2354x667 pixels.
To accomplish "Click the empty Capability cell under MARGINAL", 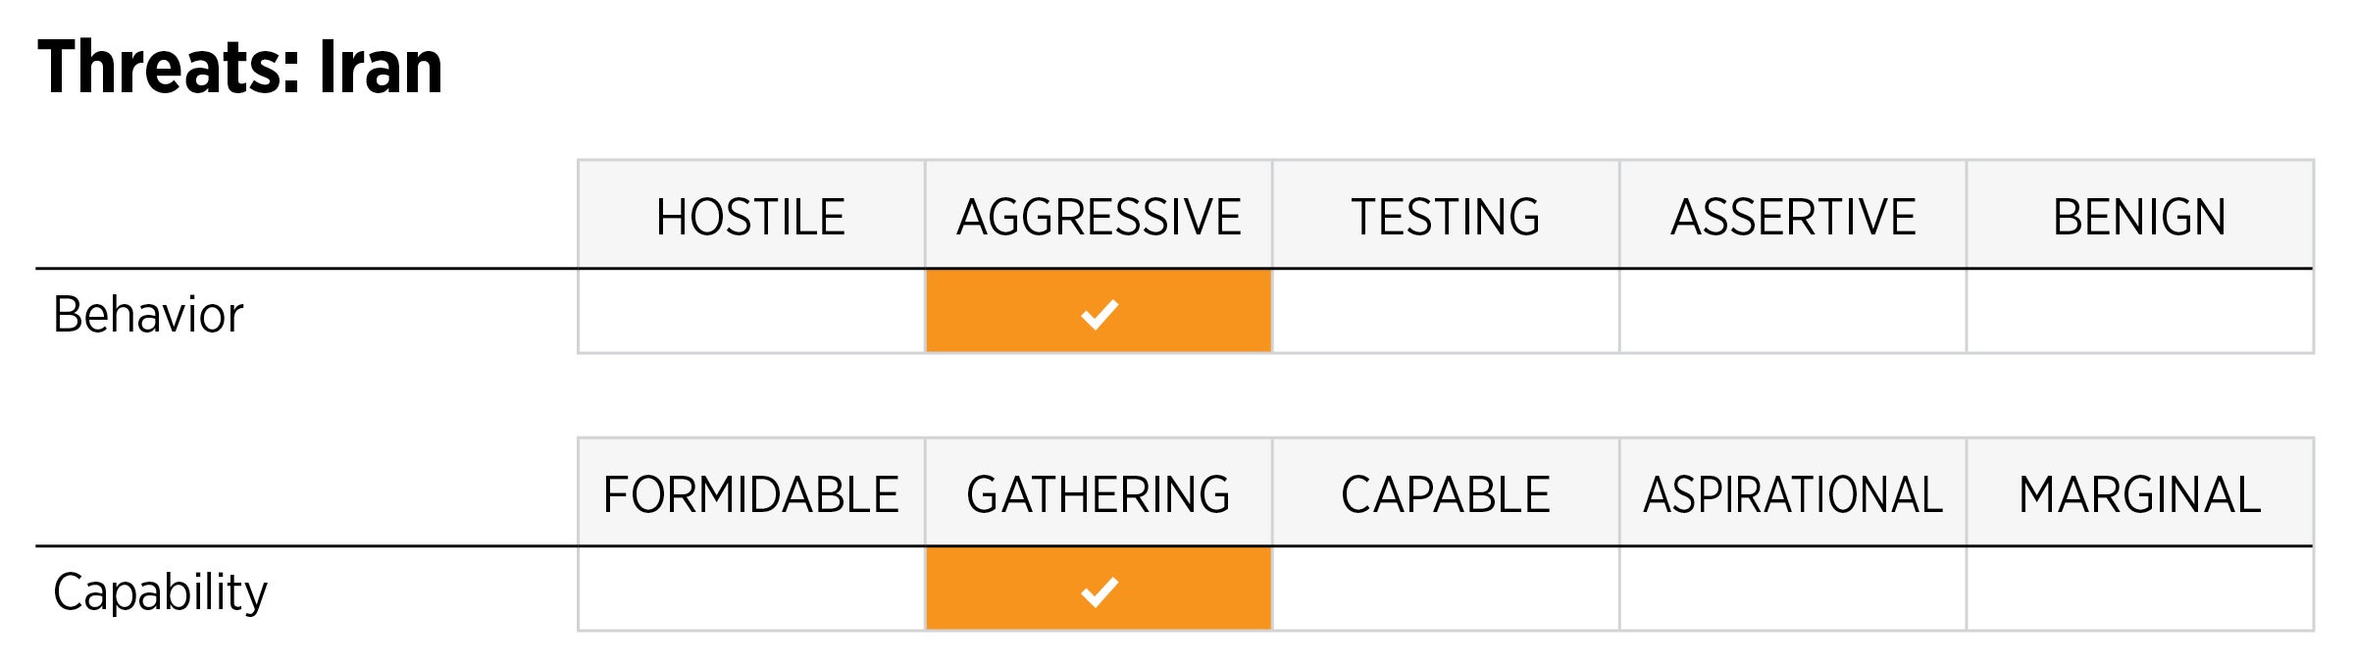I will pyautogui.click(x=2139, y=589).
